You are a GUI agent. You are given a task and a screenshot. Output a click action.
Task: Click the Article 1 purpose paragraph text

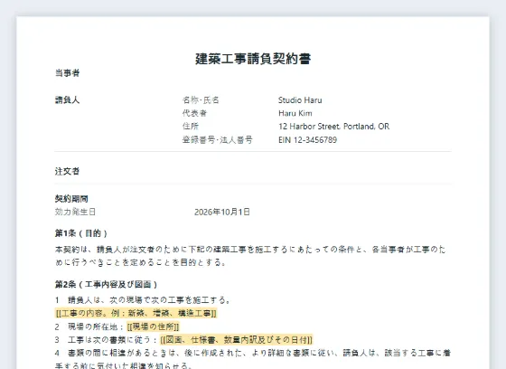250,256
